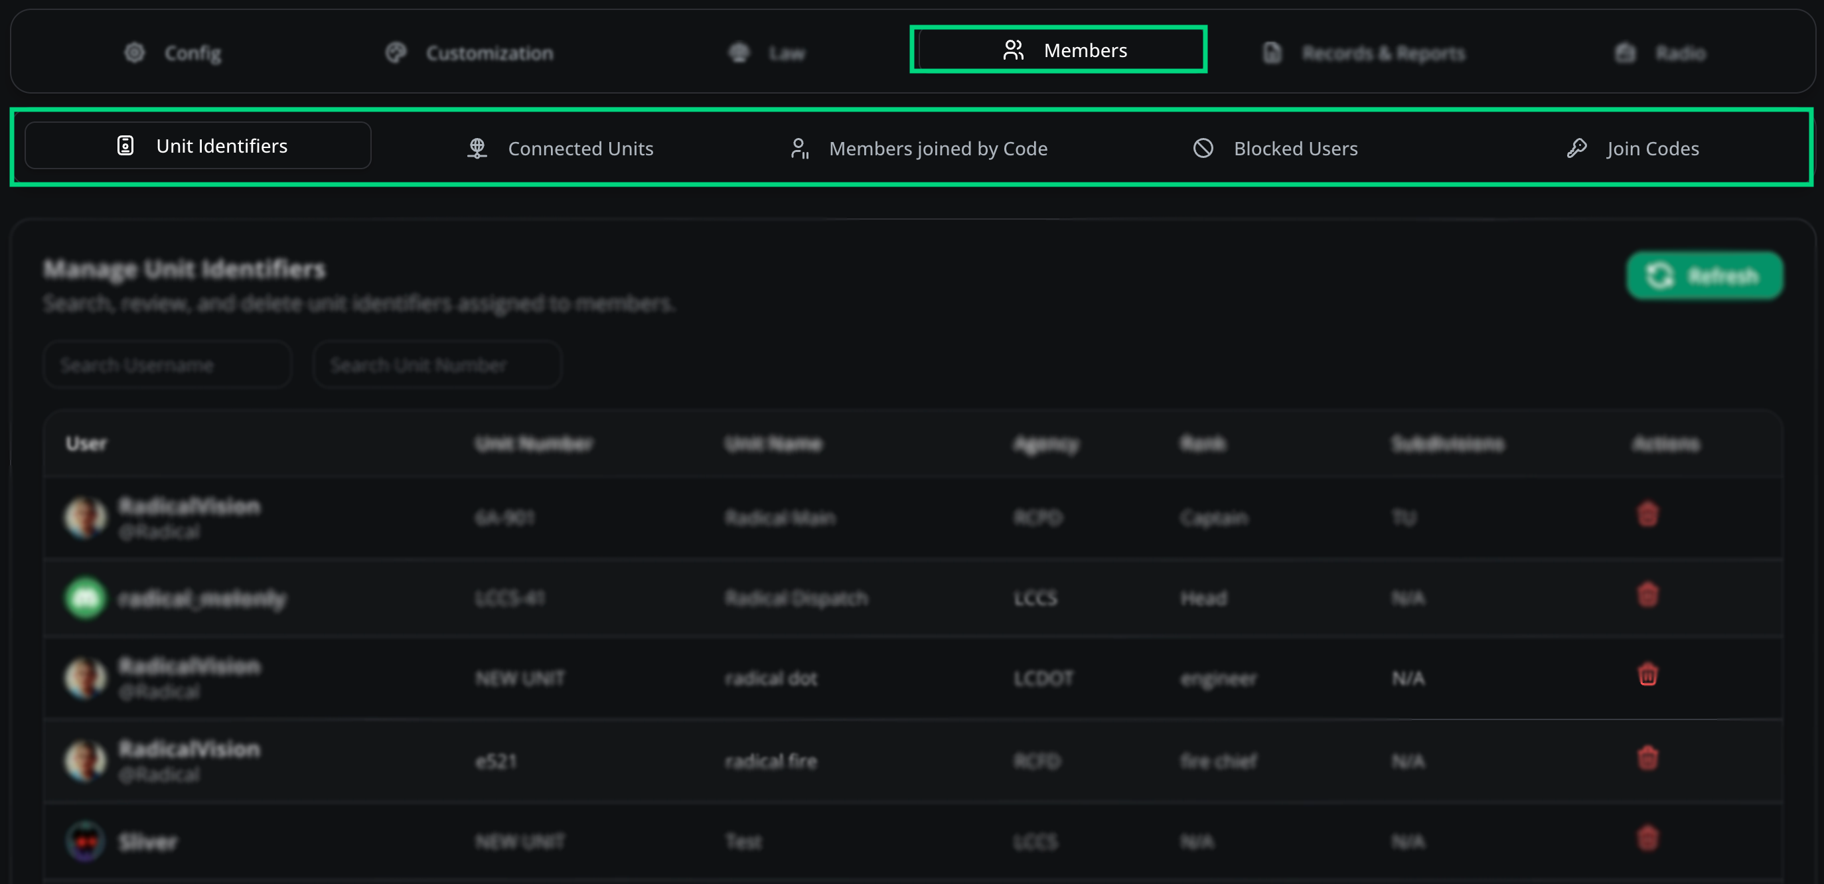1824x884 pixels.
Task: Click the Connected Units globe icon
Action: click(477, 149)
